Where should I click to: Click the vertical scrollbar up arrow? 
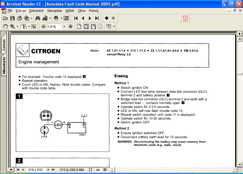click(x=240, y=39)
